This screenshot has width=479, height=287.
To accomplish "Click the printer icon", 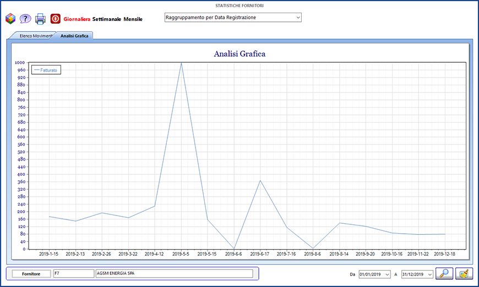I will tap(40, 19).
